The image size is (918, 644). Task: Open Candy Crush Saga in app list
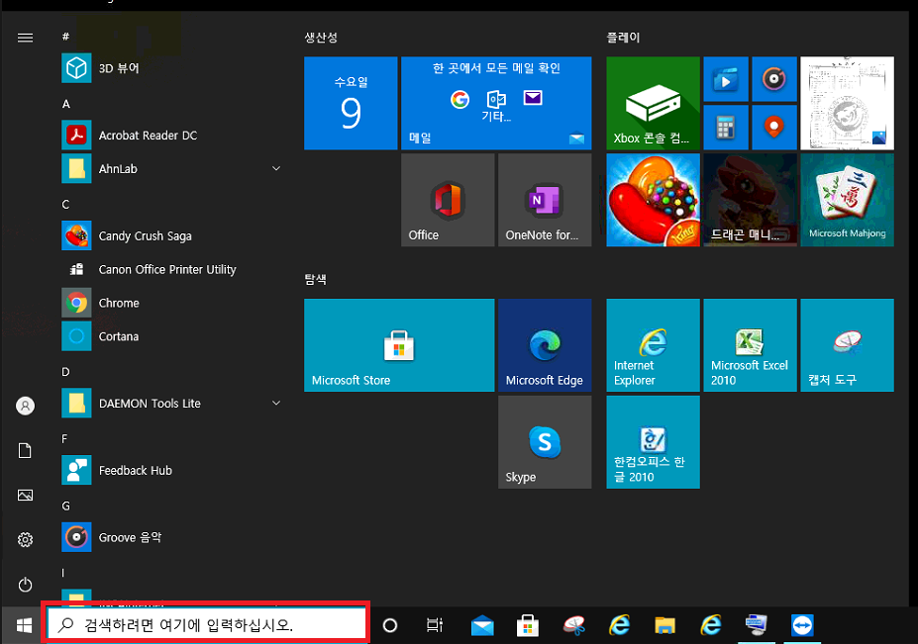(172, 235)
